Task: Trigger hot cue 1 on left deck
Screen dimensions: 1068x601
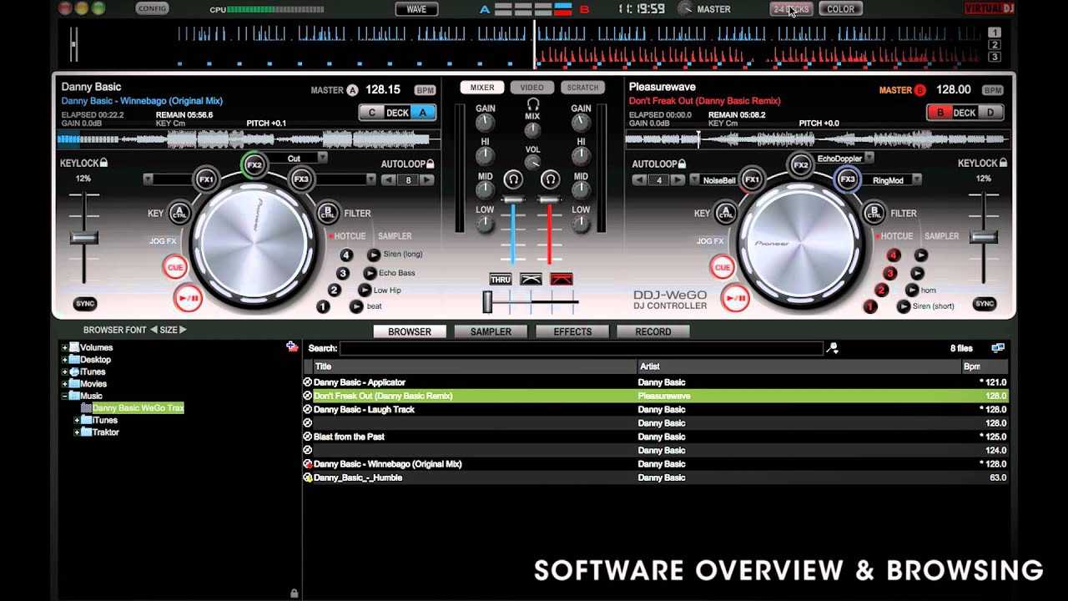Action: (x=323, y=307)
